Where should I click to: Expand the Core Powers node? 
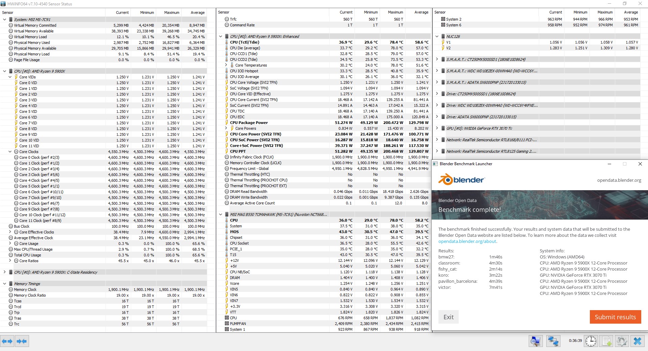[226, 128]
